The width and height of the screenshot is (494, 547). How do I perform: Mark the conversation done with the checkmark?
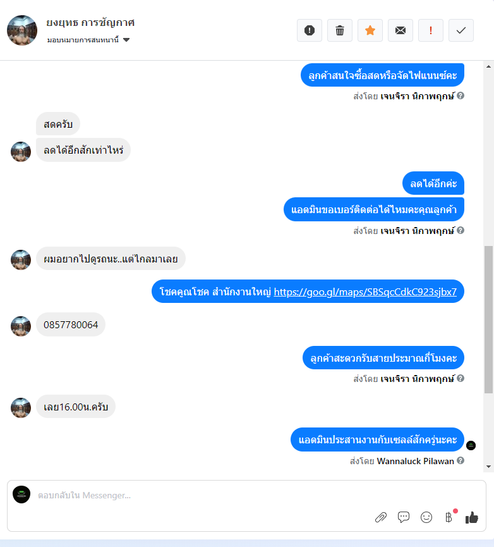click(x=461, y=30)
